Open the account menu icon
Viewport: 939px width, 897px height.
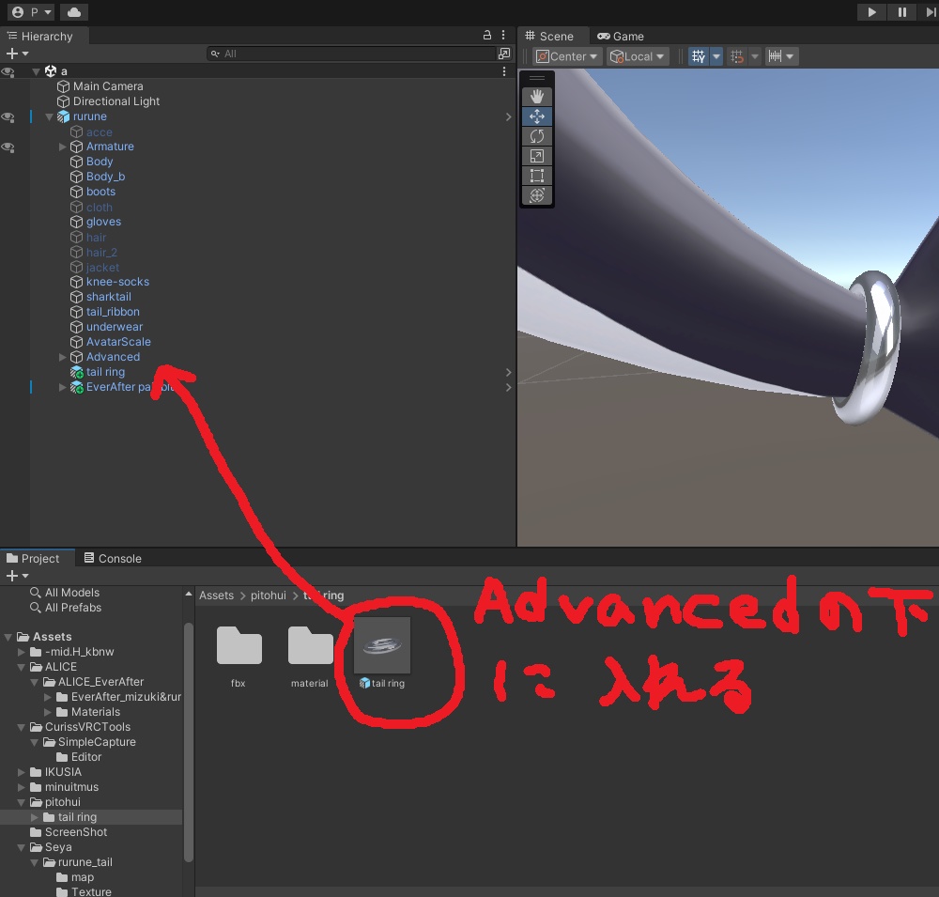[32, 12]
